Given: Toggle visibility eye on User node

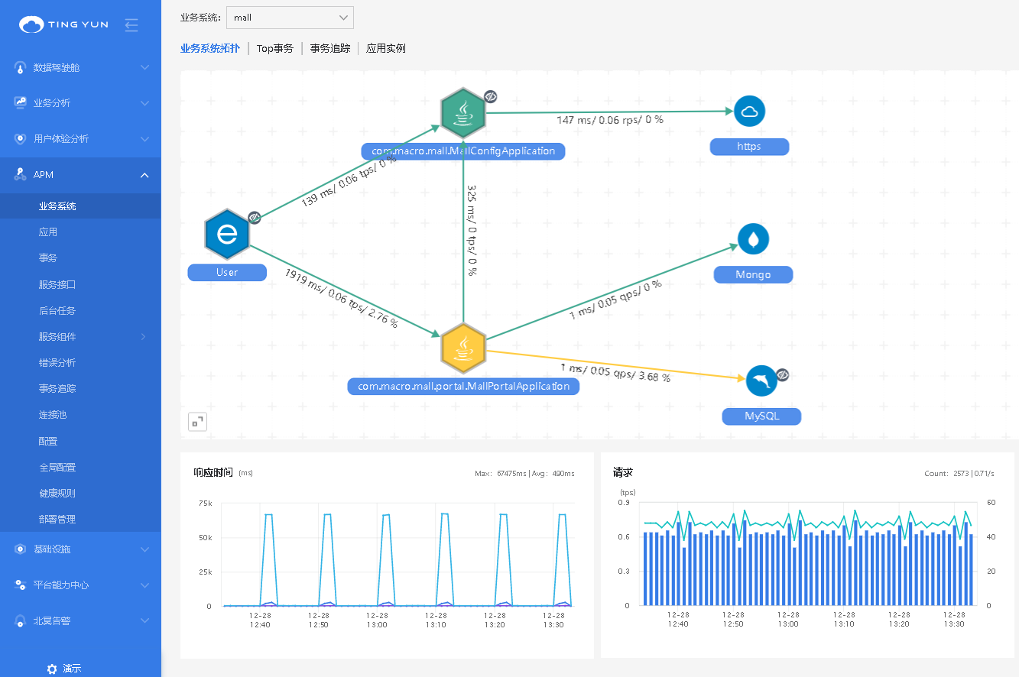Looking at the screenshot, I should [x=255, y=217].
